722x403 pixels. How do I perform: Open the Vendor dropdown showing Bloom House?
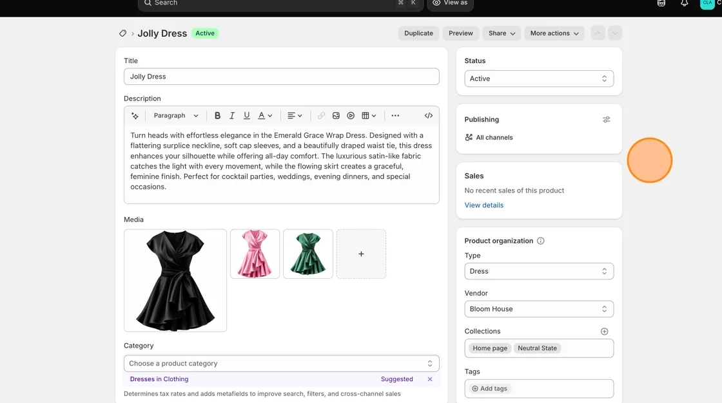(x=539, y=309)
